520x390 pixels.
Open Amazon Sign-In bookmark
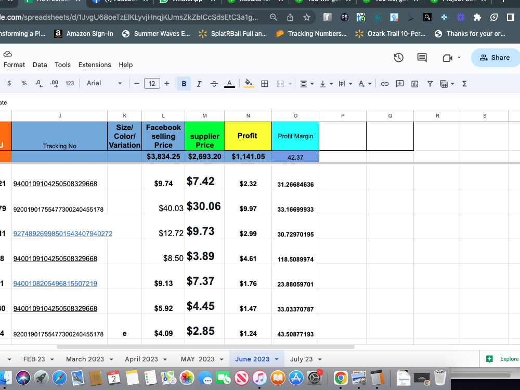point(84,33)
